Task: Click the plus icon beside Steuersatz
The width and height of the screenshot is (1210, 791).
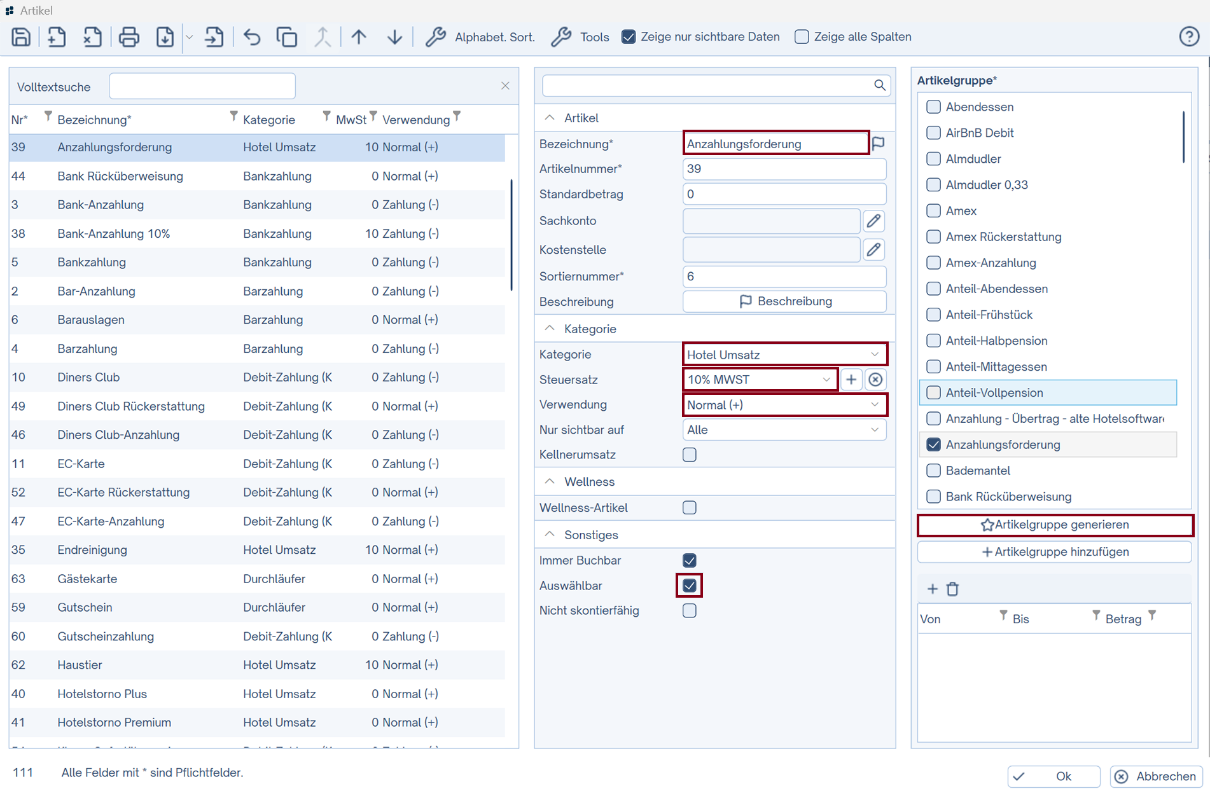Action: [x=851, y=380]
